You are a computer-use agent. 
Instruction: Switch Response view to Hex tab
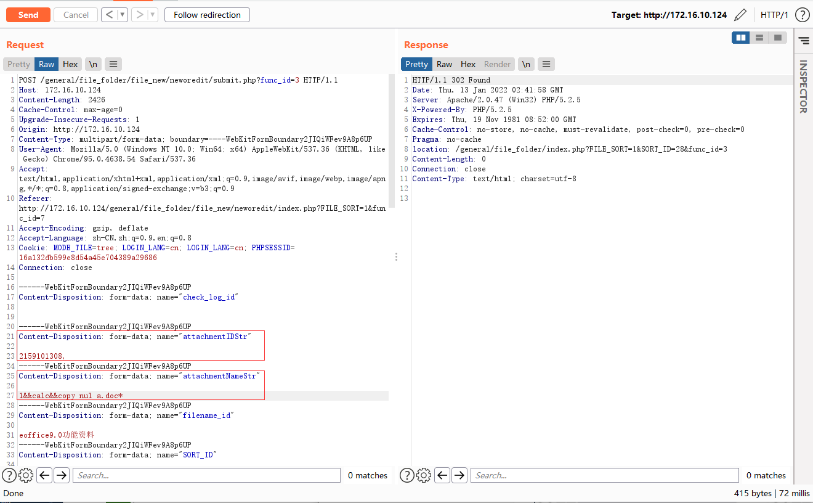[x=469, y=64]
